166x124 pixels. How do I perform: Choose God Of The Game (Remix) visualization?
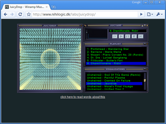pos(114,75)
